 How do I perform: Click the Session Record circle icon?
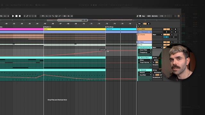(x=36, y=16)
